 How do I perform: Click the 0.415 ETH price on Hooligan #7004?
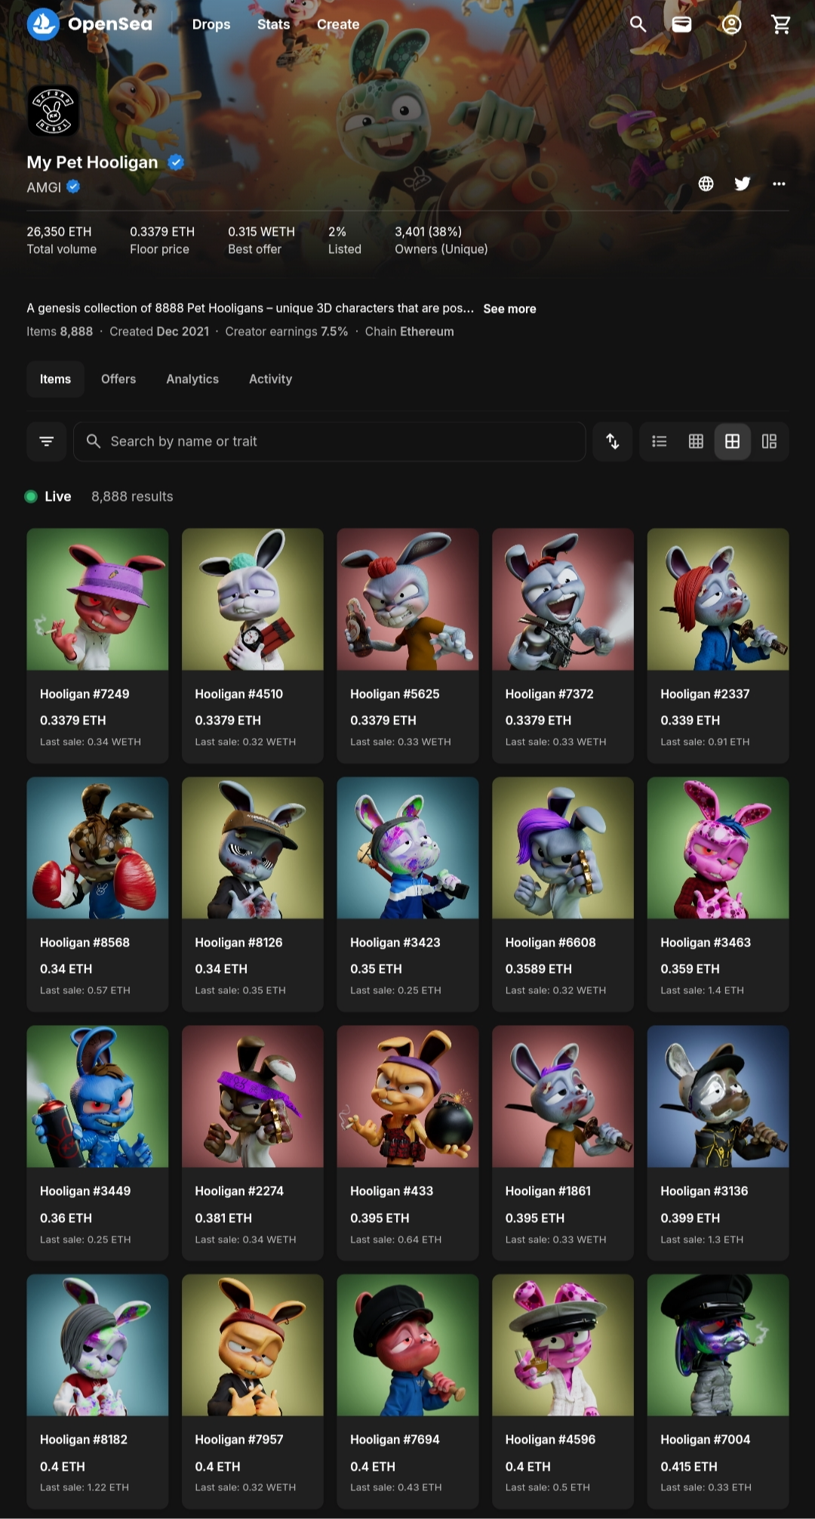[689, 1466]
